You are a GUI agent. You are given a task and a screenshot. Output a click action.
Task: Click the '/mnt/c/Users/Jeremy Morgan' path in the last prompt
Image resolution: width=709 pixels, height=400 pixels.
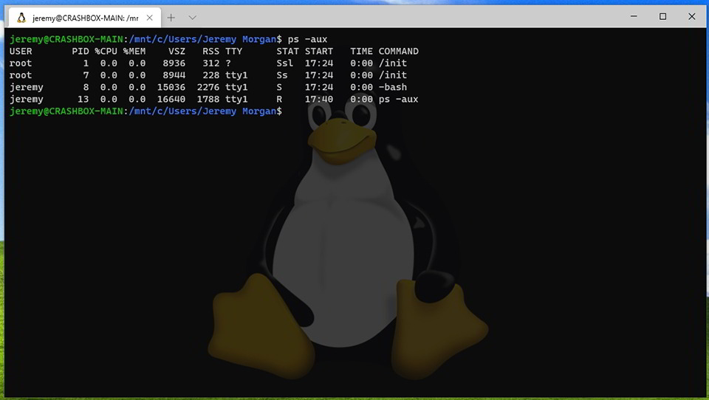click(x=202, y=111)
